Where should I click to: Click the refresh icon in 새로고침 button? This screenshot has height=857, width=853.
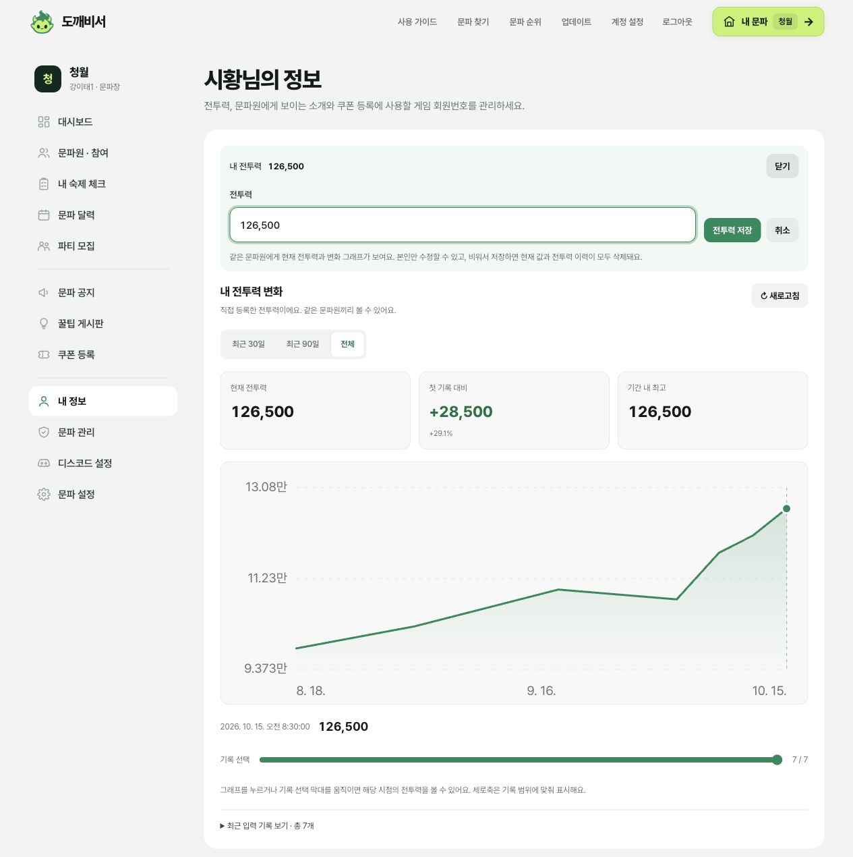(x=764, y=296)
